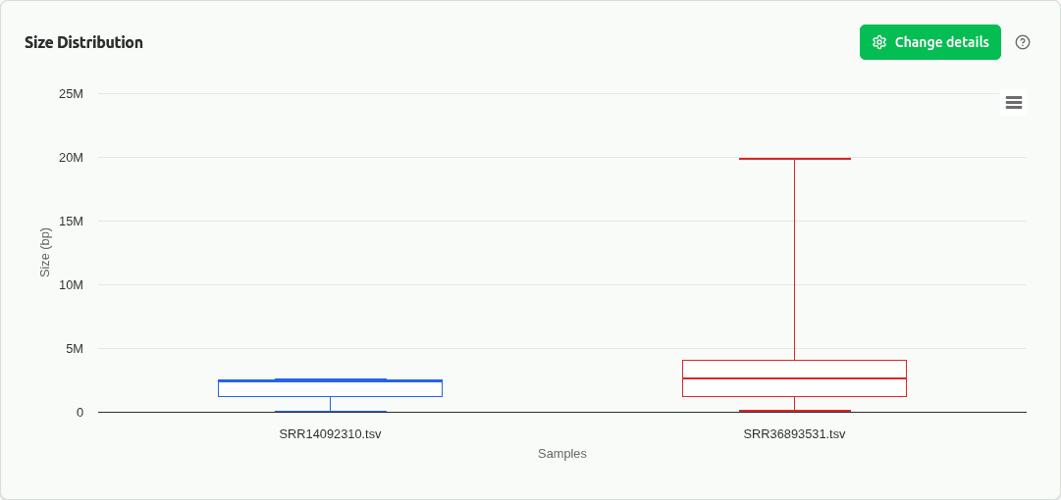Click the 20M y-axis tick label

[x=71, y=158]
